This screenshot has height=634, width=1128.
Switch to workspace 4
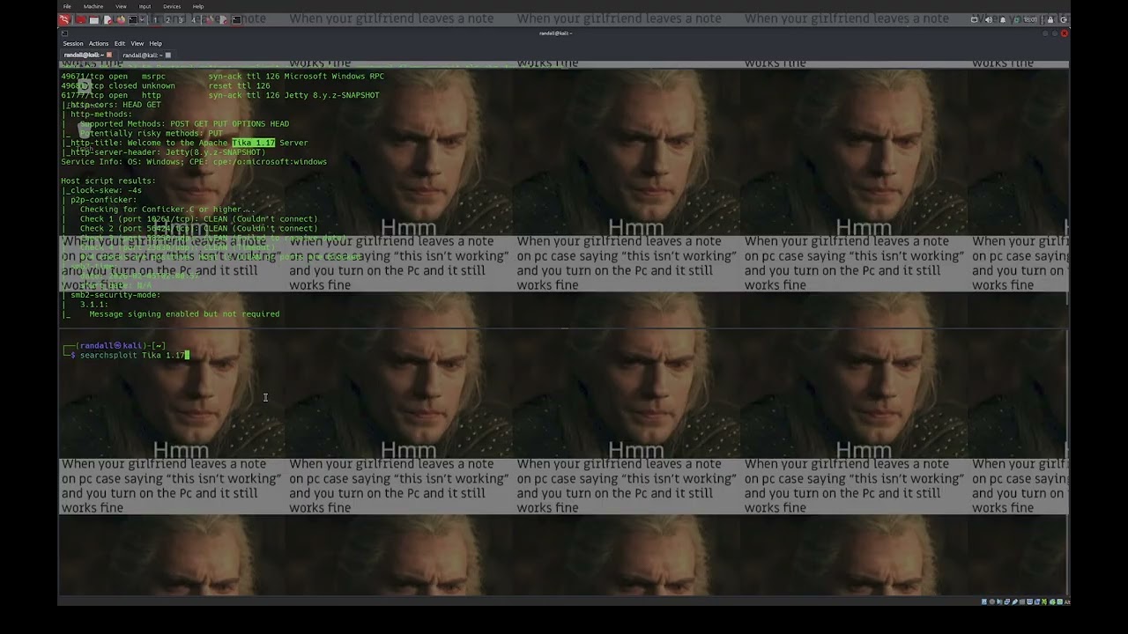(x=193, y=19)
